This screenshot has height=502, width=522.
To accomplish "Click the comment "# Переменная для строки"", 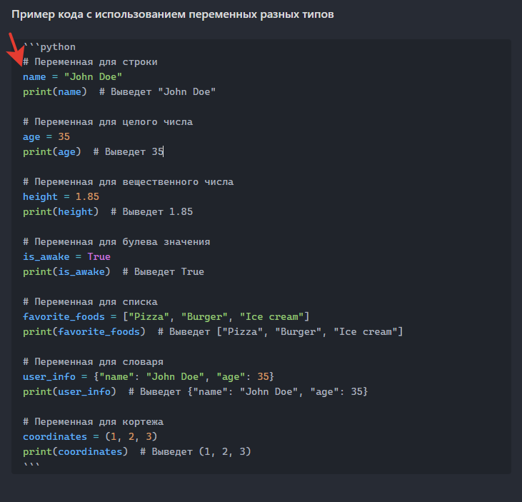I will 90,62.
